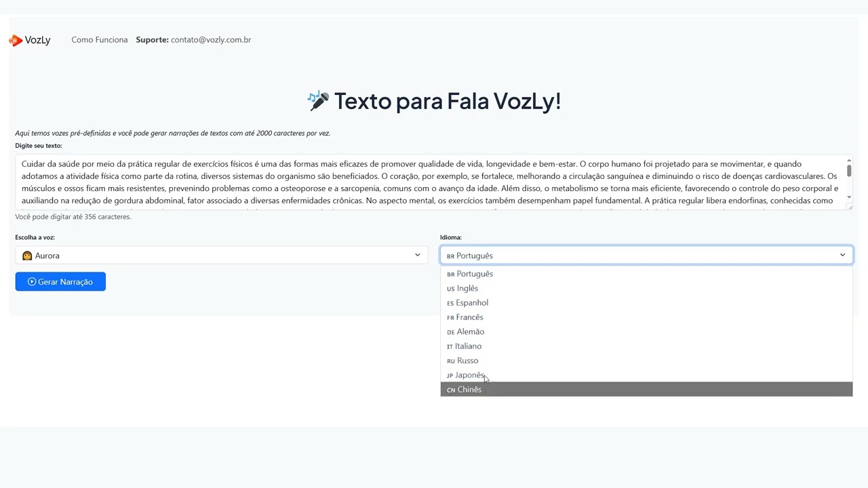Click the Idioma dropdown chevron
868x488 pixels.
[x=842, y=256]
